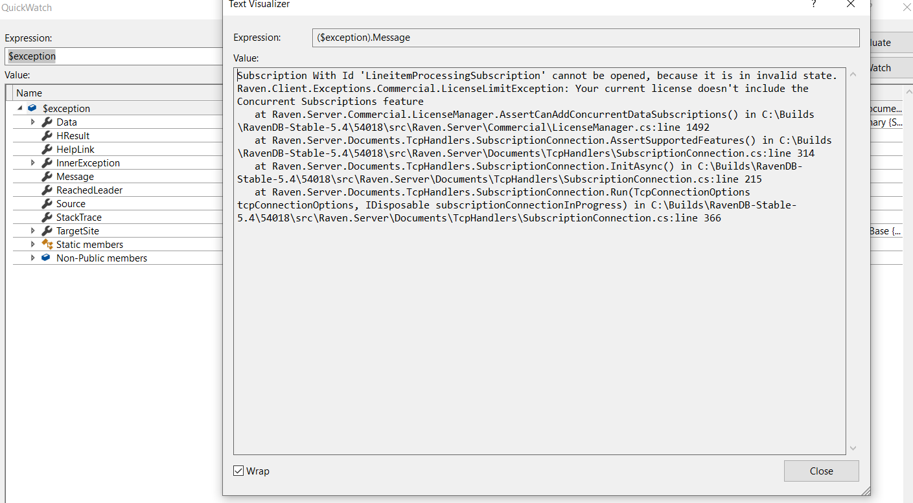Image resolution: width=913 pixels, height=503 pixels.
Task: Select the Expression field showing ($exception).Message
Action: coord(583,38)
